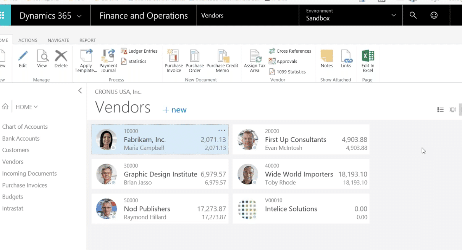Screen dimensions: 462x250
Task: Click Maria Campbell's profile photo
Action: 106,139
